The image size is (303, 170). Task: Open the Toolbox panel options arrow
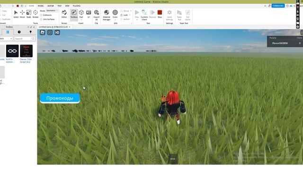pyautogui.click(x=28, y=27)
